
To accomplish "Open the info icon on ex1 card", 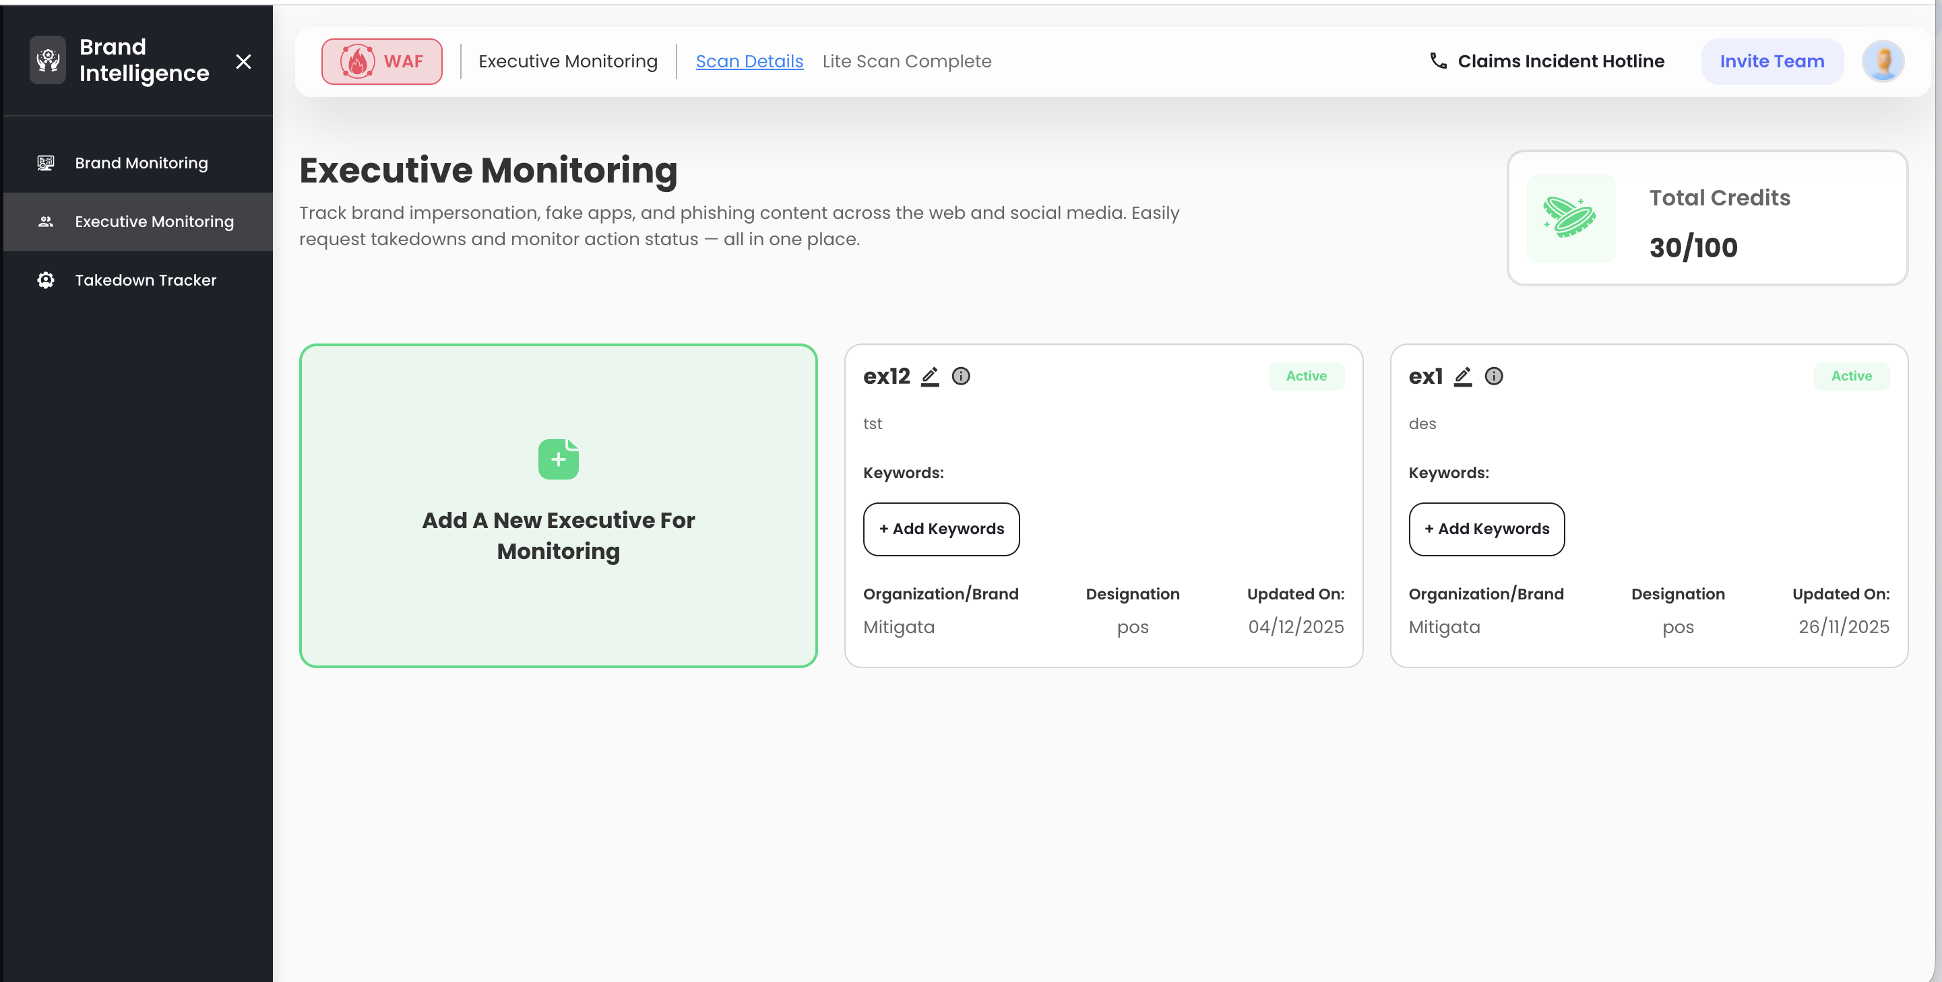I will click(x=1494, y=376).
